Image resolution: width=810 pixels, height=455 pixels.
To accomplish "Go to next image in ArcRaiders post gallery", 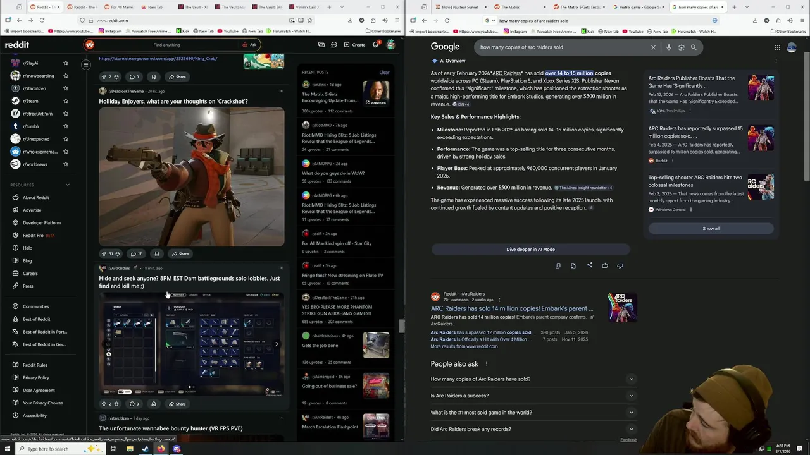I will point(277,344).
